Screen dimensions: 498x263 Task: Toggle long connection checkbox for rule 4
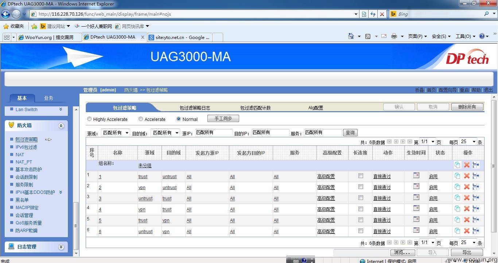[x=361, y=209]
